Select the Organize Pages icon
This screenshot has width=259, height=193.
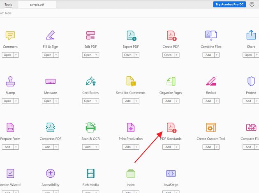[x=171, y=81]
